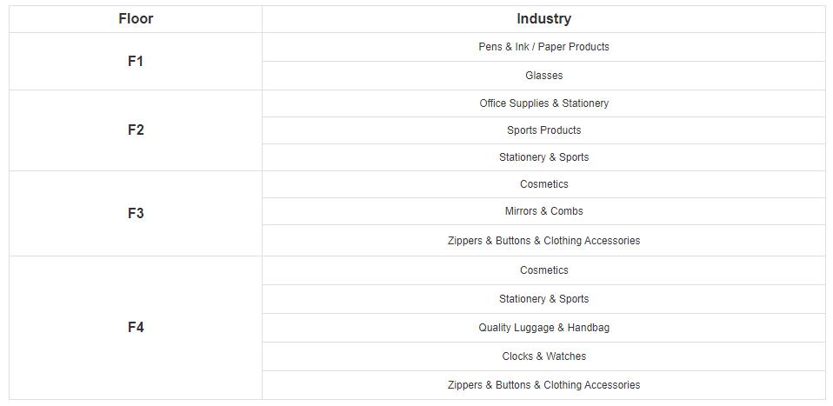This screenshot has width=833, height=406.
Task: Click Zippers & Buttons row under F3
Action: 543,240
